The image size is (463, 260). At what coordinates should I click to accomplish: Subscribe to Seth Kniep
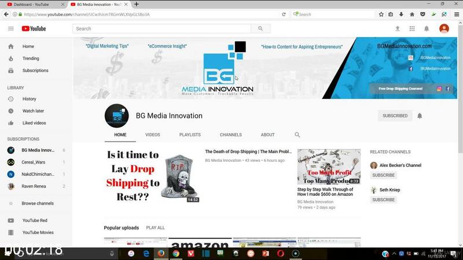[384, 199]
